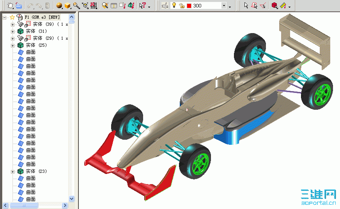Open the yellow ruler measure tool

[x=283, y=5]
